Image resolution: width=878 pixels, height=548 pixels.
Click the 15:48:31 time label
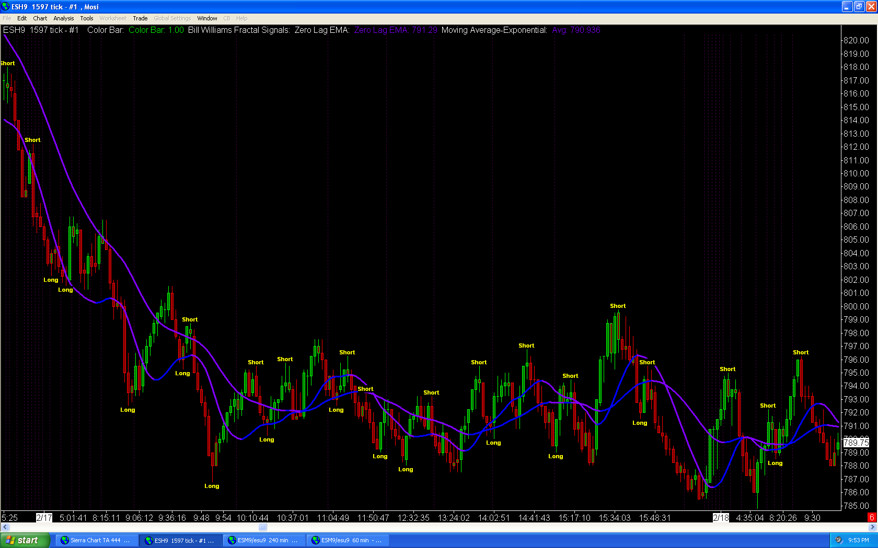pos(655,518)
